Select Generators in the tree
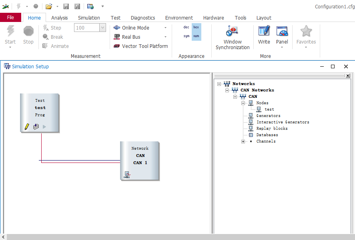The width and height of the screenshot is (355, 240). (268, 116)
